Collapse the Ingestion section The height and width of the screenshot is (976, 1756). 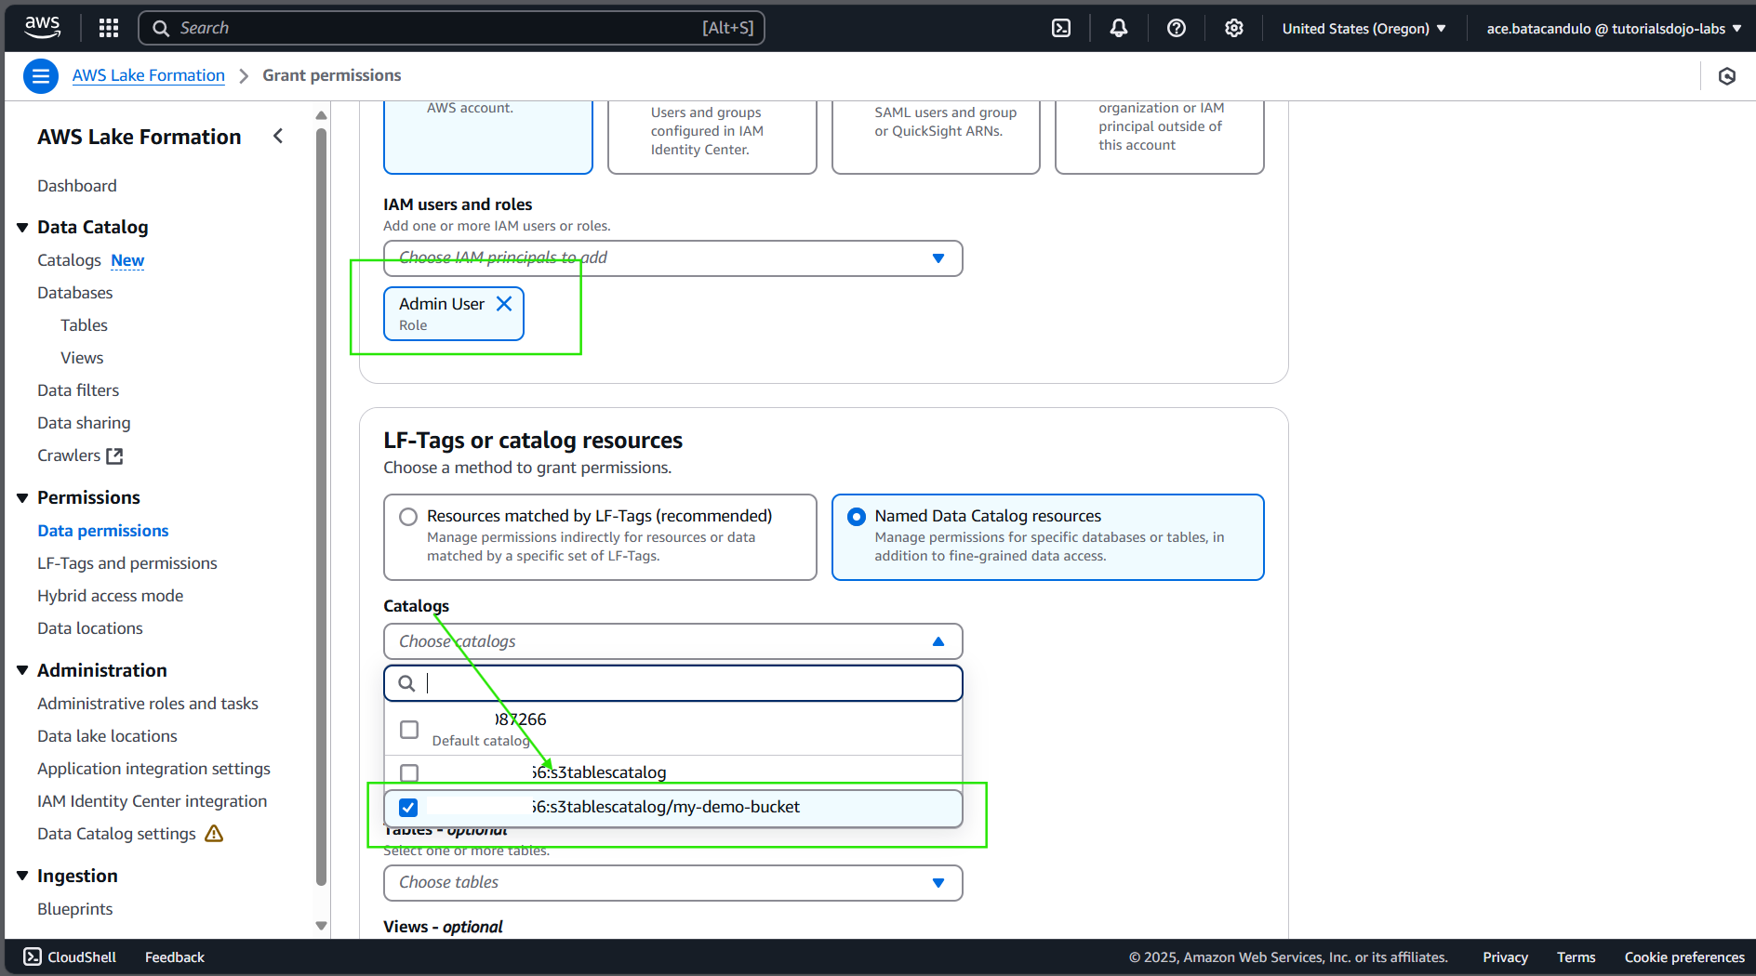[x=22, y=877]
